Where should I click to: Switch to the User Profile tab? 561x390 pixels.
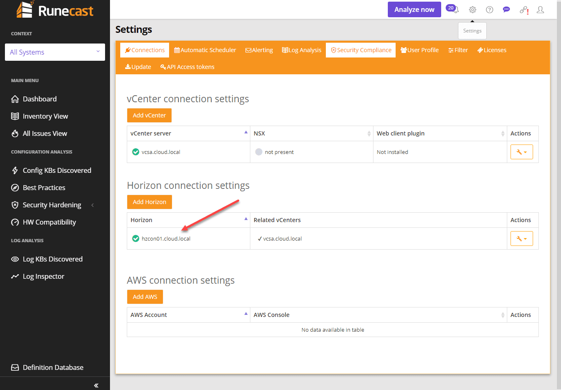(420, 50)
